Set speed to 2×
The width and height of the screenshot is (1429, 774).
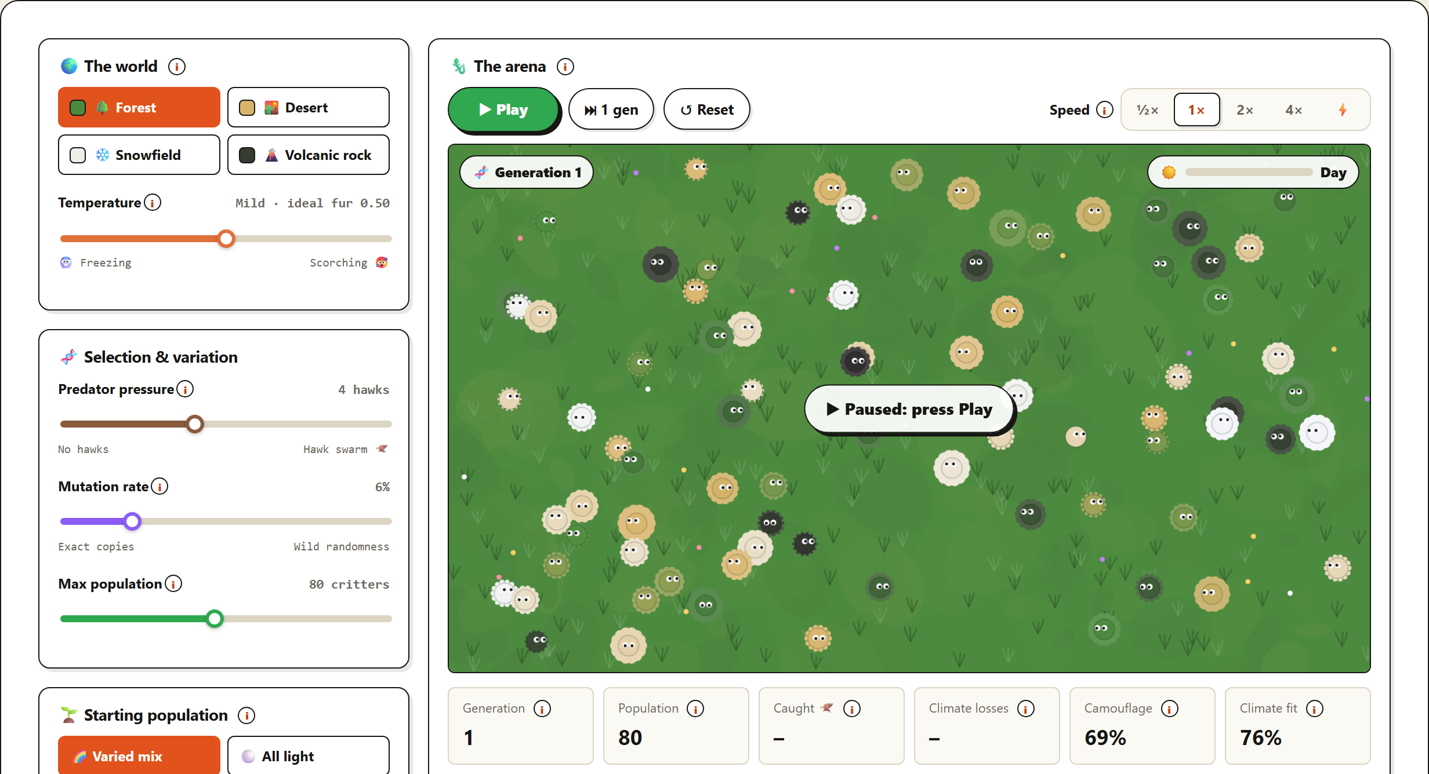[1245, 110]
